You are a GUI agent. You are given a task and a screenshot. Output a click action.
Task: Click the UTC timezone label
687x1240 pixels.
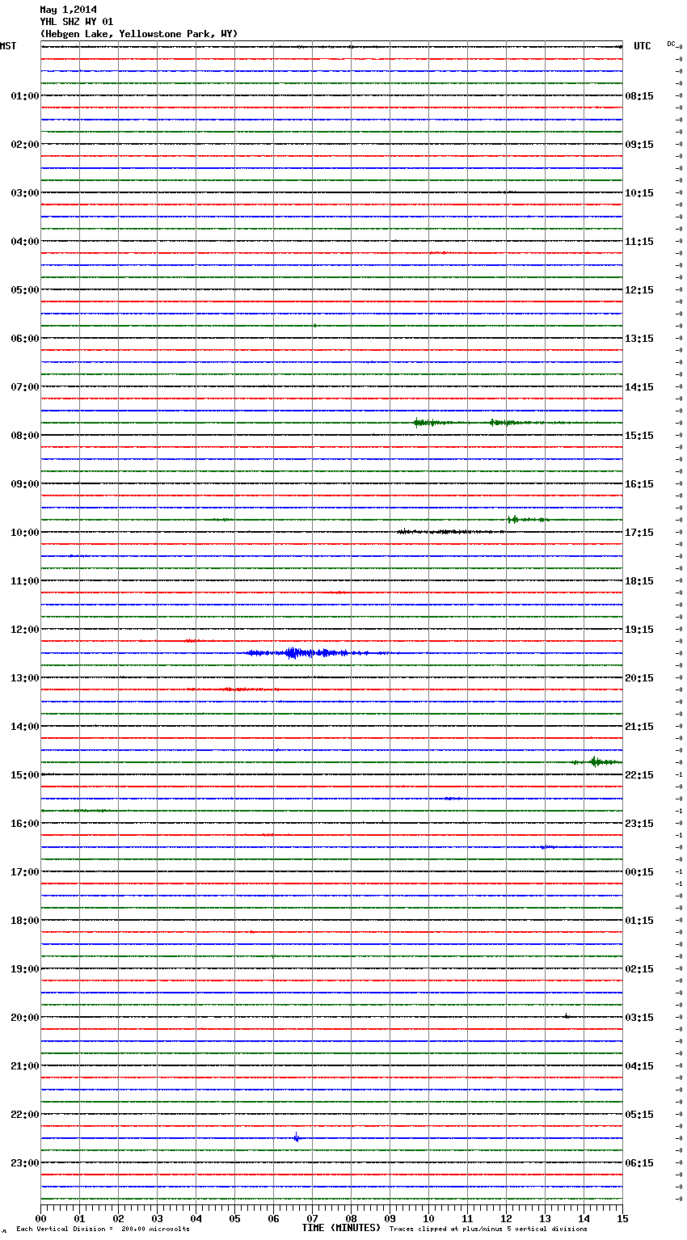[642, 46]
